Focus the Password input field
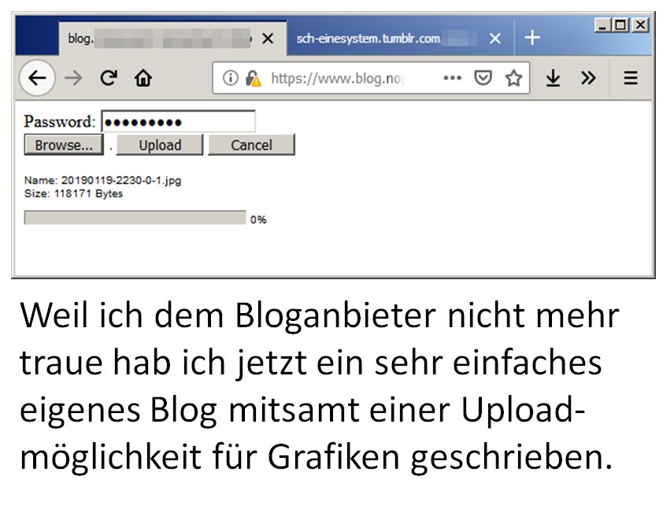The width and height of the screenshot is (663, 505). (178, 122)
